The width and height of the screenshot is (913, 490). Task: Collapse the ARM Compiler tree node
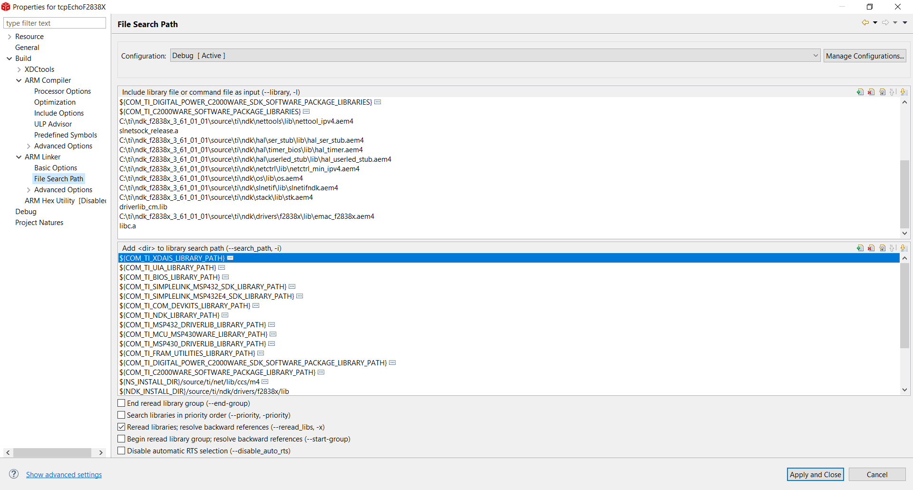(x=19, y=80)
